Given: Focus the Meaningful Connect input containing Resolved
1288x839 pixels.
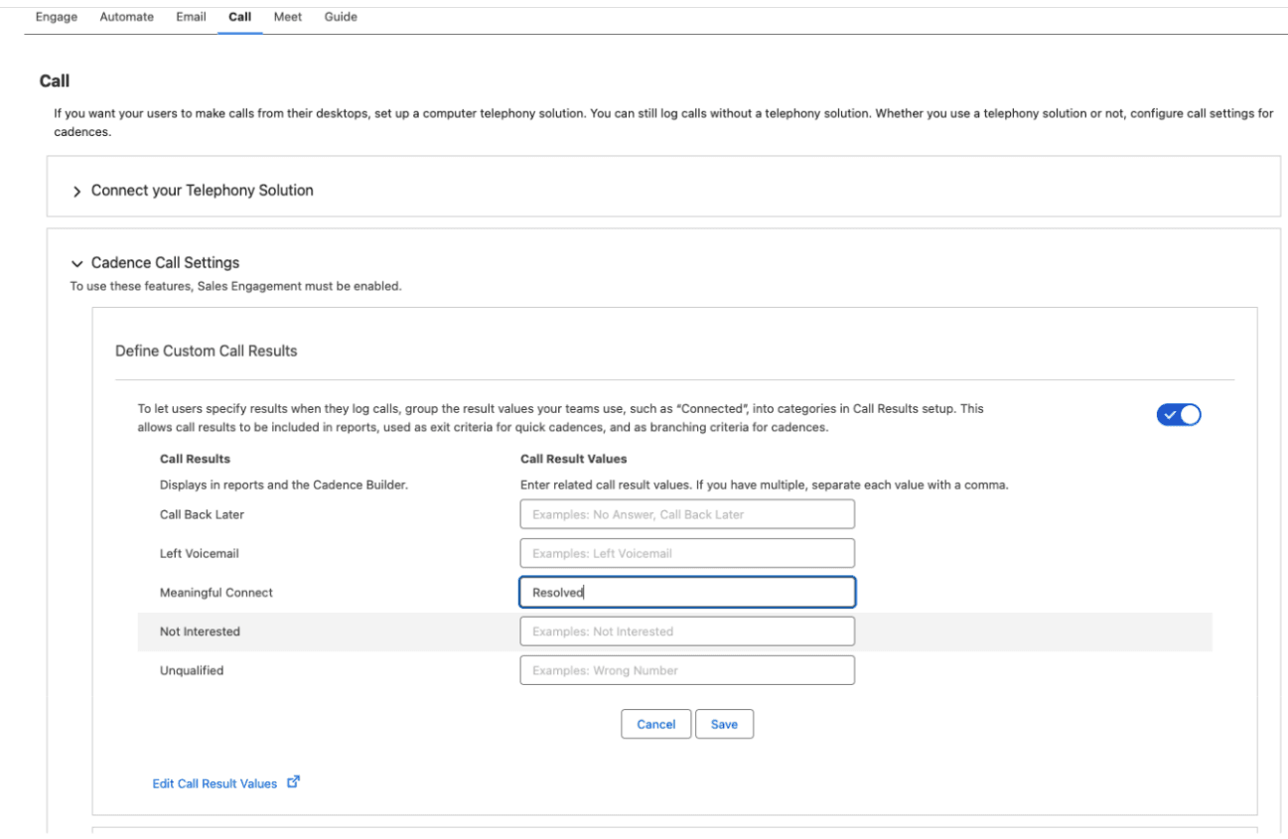Looking at the screenshot, I should tap(686, 593).
